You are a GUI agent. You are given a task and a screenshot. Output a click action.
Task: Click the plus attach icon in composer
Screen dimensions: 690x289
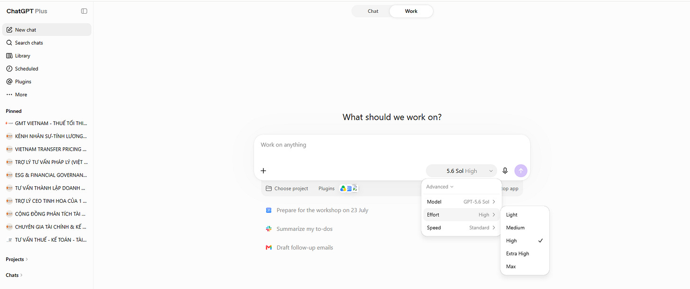tap(263, 171)
